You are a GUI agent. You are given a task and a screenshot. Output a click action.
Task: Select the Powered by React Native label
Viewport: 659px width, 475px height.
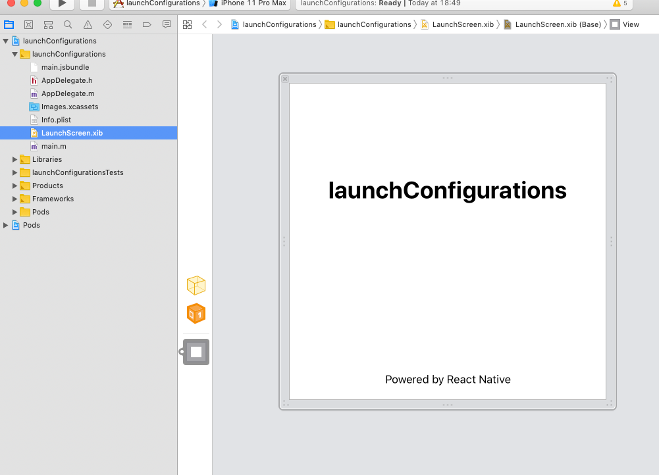(448, 380)
